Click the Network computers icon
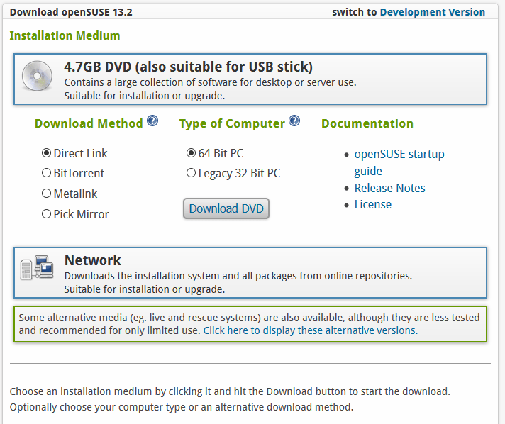Screen dimensions: 505x424 click(37, 267)
